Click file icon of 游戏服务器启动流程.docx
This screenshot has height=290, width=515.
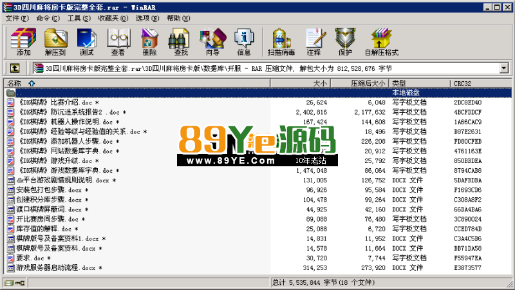point(11,268)
